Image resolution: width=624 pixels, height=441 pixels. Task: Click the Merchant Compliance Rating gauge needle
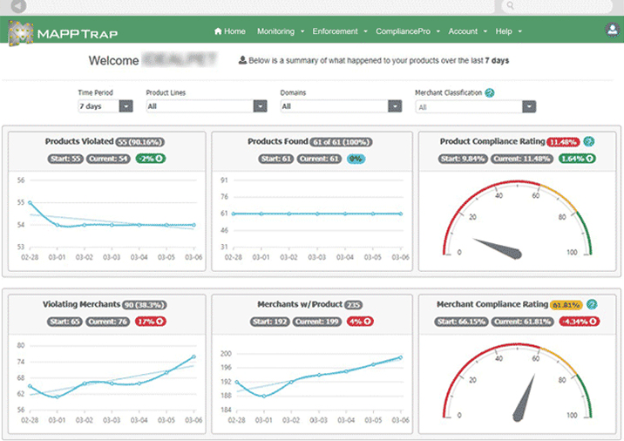pos(523,398)
